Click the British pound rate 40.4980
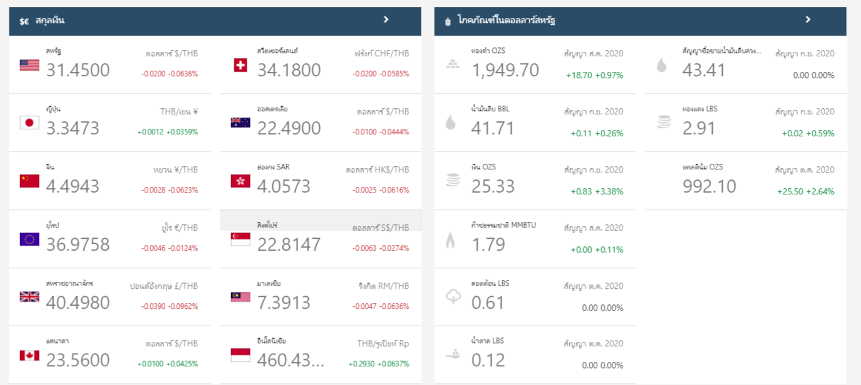 (78, 302)
